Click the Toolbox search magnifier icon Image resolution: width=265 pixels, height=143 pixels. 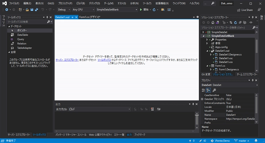pos(48,22)
